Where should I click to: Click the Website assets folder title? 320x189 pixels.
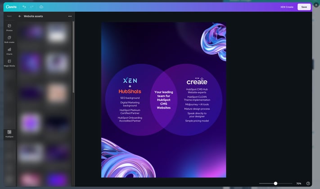tap(33, 16)
